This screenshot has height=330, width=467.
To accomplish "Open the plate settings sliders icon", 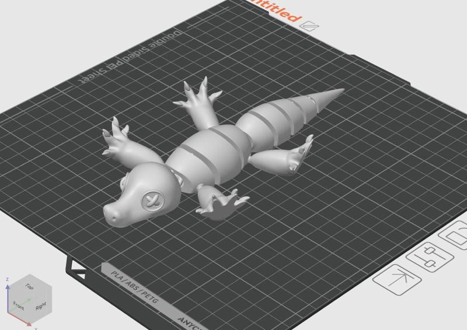I will [x=430, y=257].
